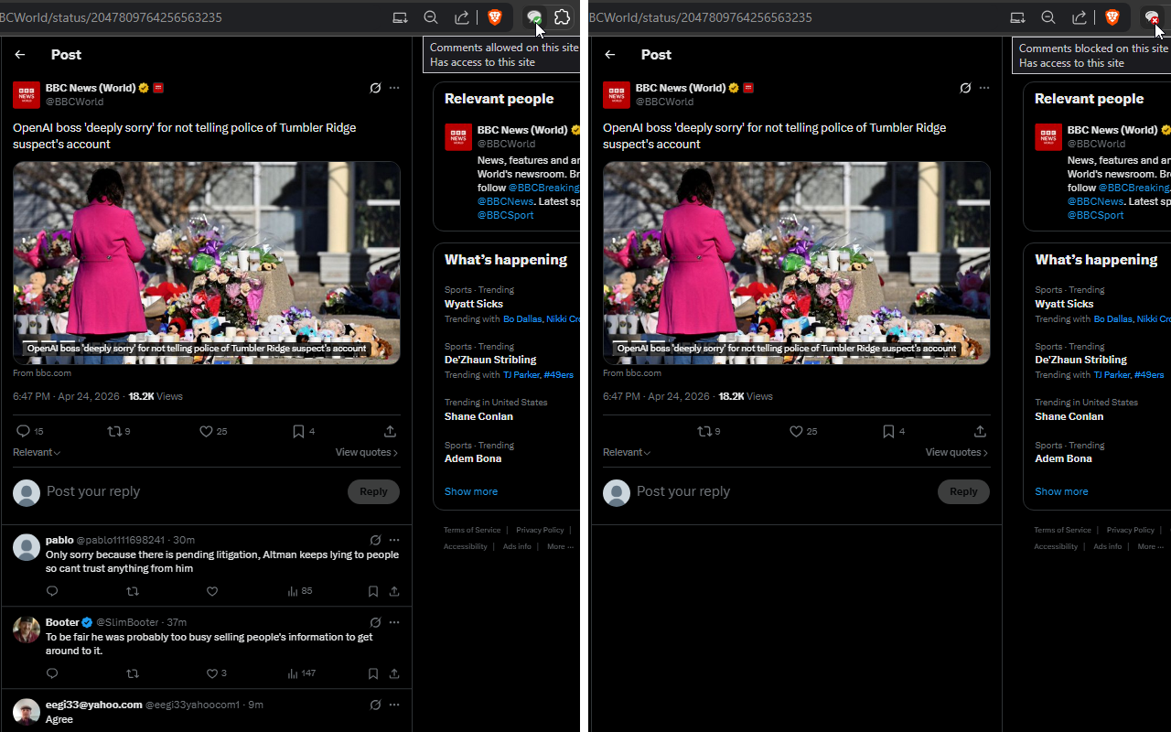Click reply icon under pablo's comment
The height and width of the screenshot is (732, 1171).
tap(52, 591)
